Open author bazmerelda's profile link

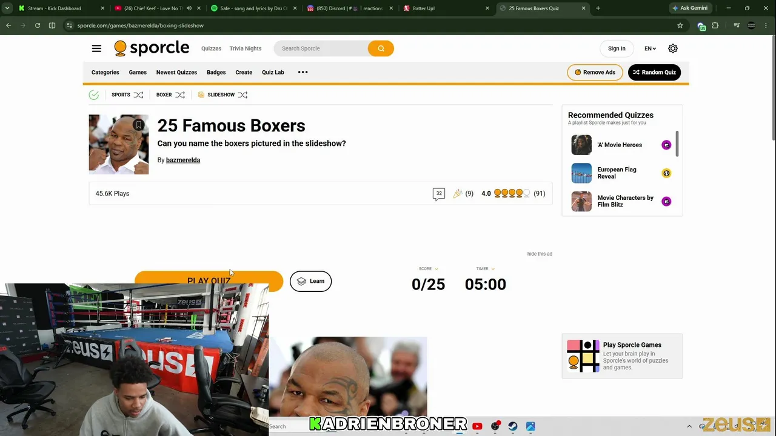click(x=183, y=160)
